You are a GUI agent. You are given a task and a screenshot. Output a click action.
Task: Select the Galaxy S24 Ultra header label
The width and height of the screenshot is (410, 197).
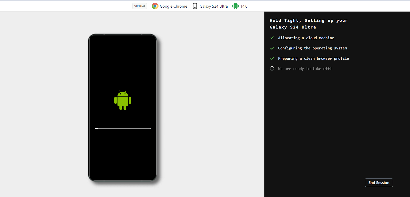point(214,6)
